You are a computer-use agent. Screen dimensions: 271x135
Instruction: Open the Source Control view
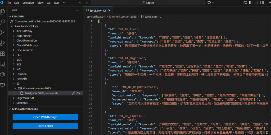2,32
